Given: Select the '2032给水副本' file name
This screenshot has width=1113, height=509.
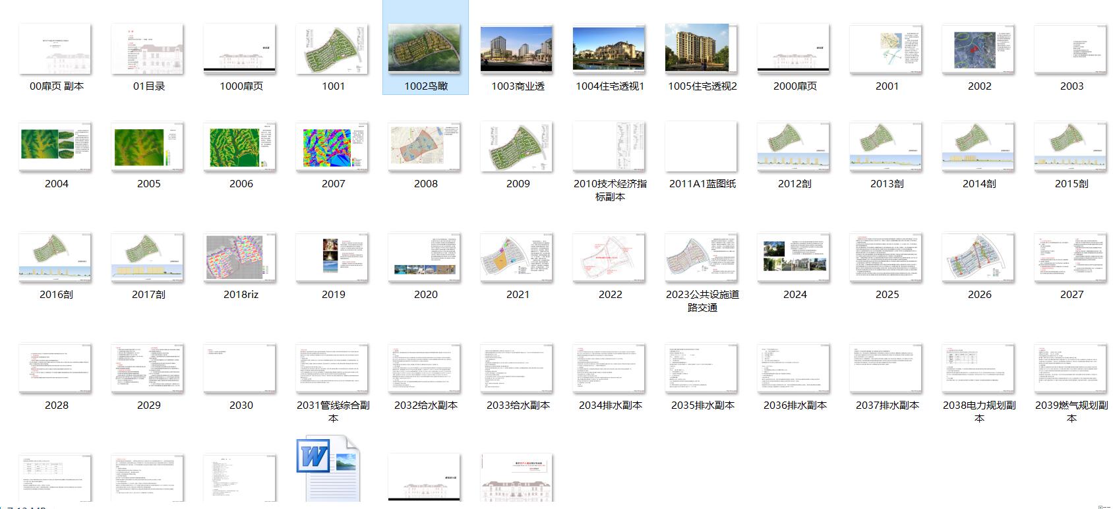Looking at the screenshot, I should point(425,405).
